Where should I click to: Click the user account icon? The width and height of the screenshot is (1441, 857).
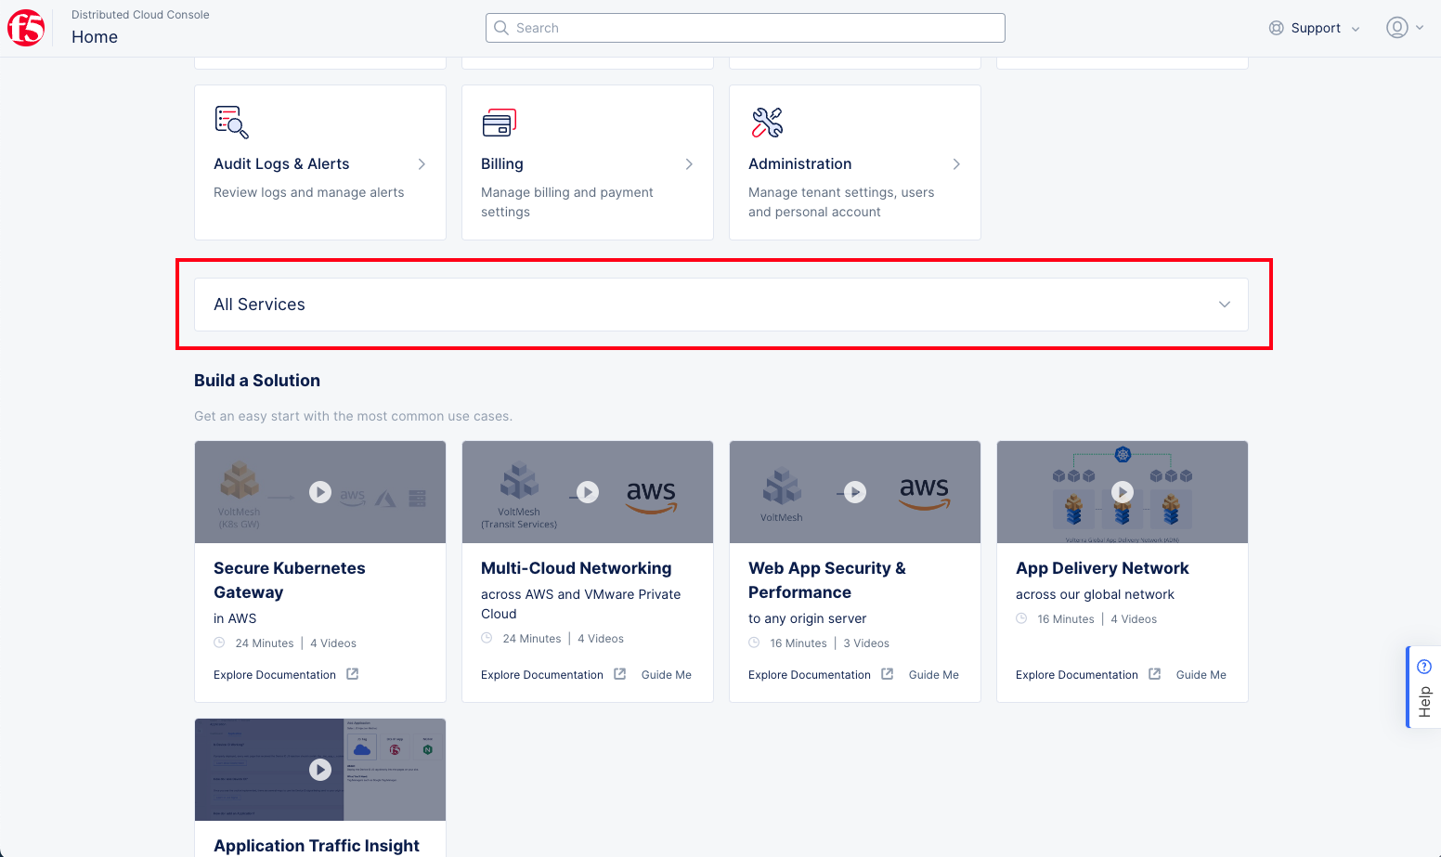pos(1396,27)
